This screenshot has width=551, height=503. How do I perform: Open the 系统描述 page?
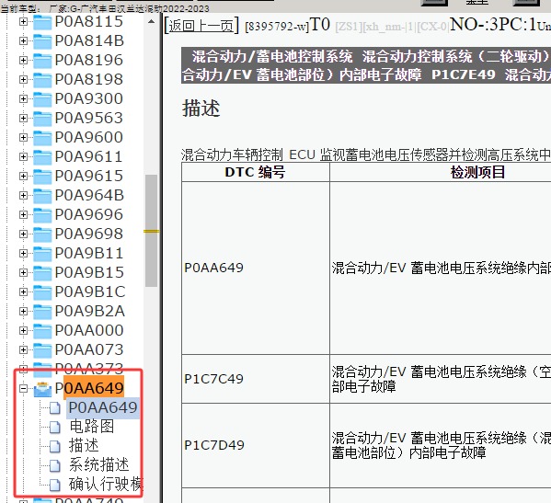click(98, 466)
